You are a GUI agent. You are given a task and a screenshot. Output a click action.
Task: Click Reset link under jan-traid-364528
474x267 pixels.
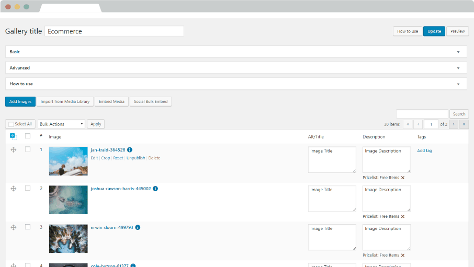118,158
